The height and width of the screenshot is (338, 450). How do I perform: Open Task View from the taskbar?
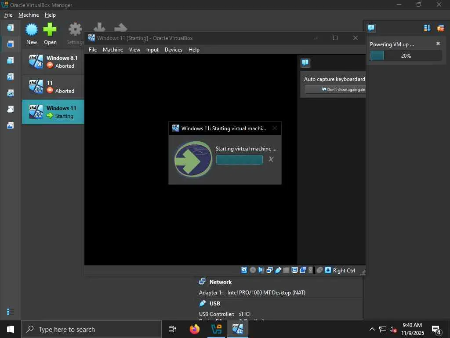tap(172, 329)
